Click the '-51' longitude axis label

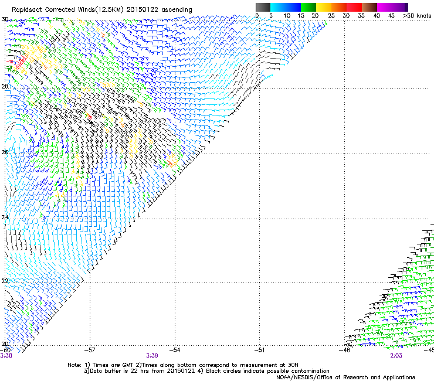[x=259, y=350]
